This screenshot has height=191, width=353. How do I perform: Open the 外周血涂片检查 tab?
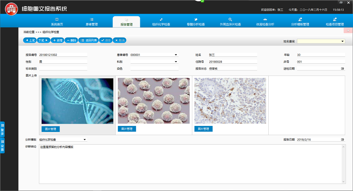230,22
